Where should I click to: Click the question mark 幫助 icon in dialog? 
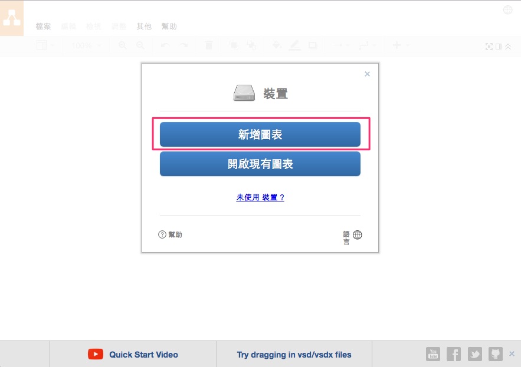pos(162,234)
